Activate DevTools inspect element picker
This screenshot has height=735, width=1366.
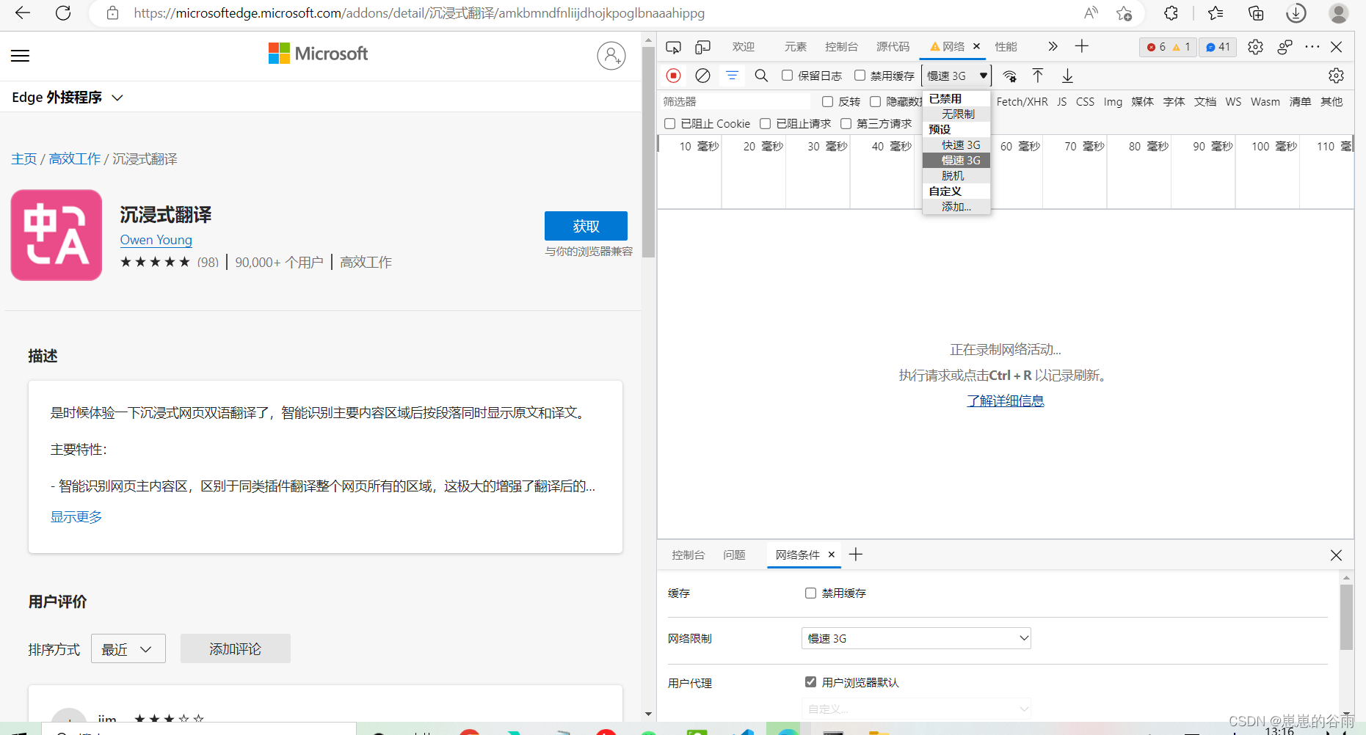click(x=673, y=47)
